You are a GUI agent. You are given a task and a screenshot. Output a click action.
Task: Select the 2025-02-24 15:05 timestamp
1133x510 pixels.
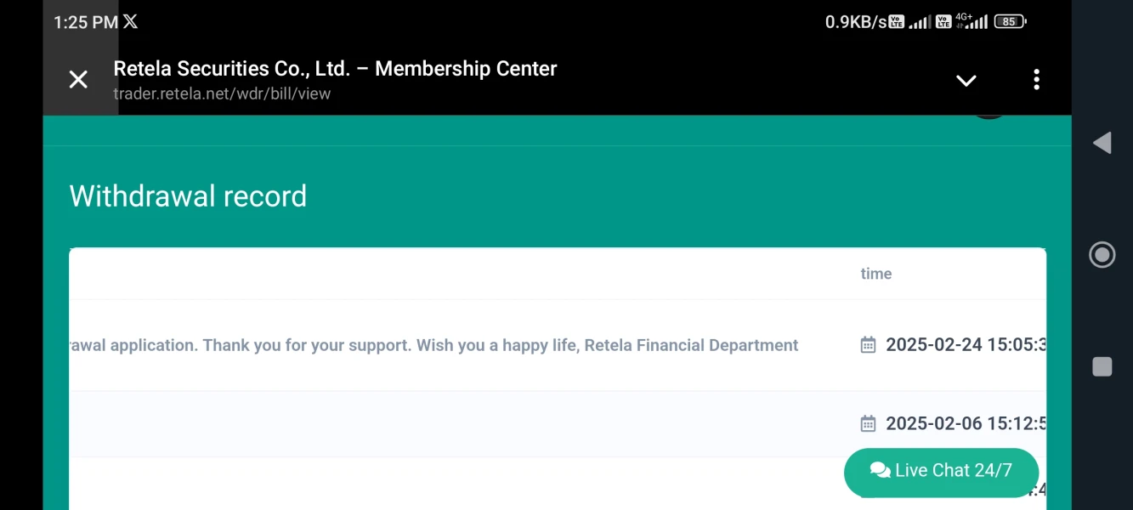(966, 345)
